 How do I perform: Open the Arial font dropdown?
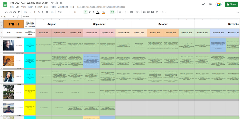(64, 12)
